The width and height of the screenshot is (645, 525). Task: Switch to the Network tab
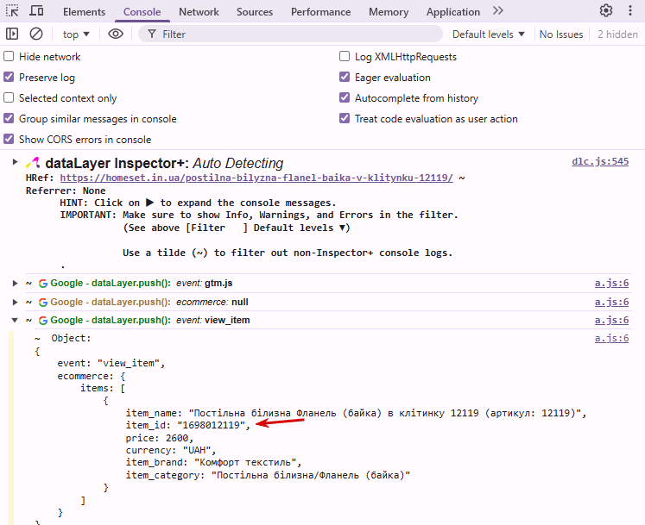[x=199, y=12]
